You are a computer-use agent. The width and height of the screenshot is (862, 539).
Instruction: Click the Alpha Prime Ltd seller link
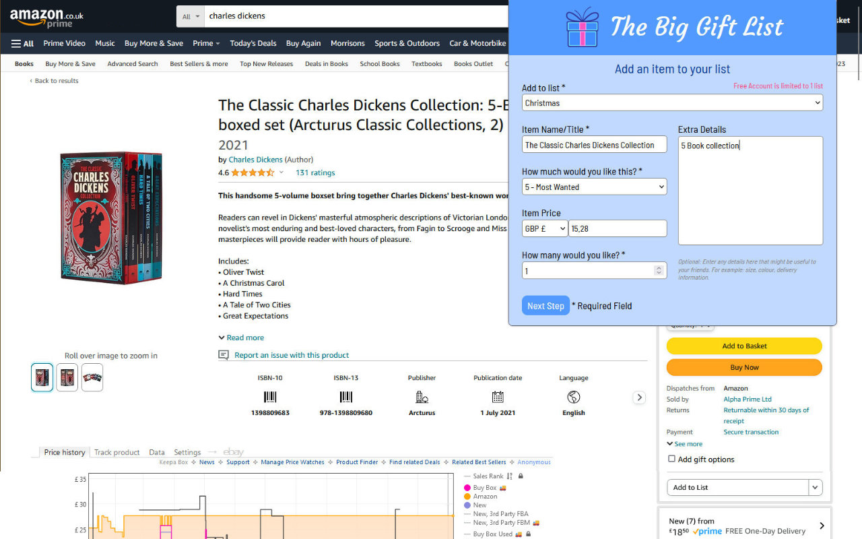pyautogui.click(x=748, y=399)
